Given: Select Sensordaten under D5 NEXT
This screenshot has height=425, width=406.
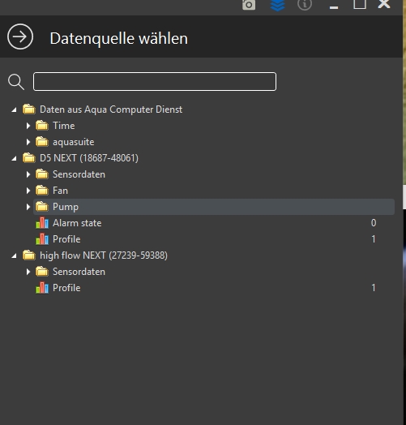Looking at the screenshot, I should [x=79, y=174].
